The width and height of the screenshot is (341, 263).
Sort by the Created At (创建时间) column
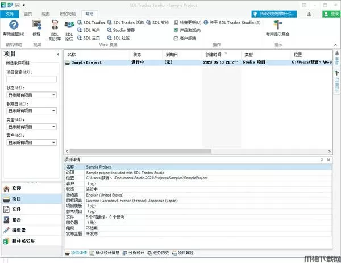222,55
